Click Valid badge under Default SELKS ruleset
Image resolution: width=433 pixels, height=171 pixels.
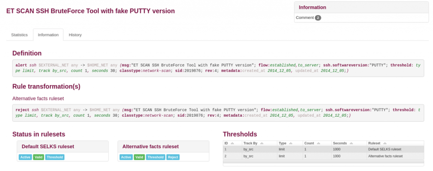[38, 157]
